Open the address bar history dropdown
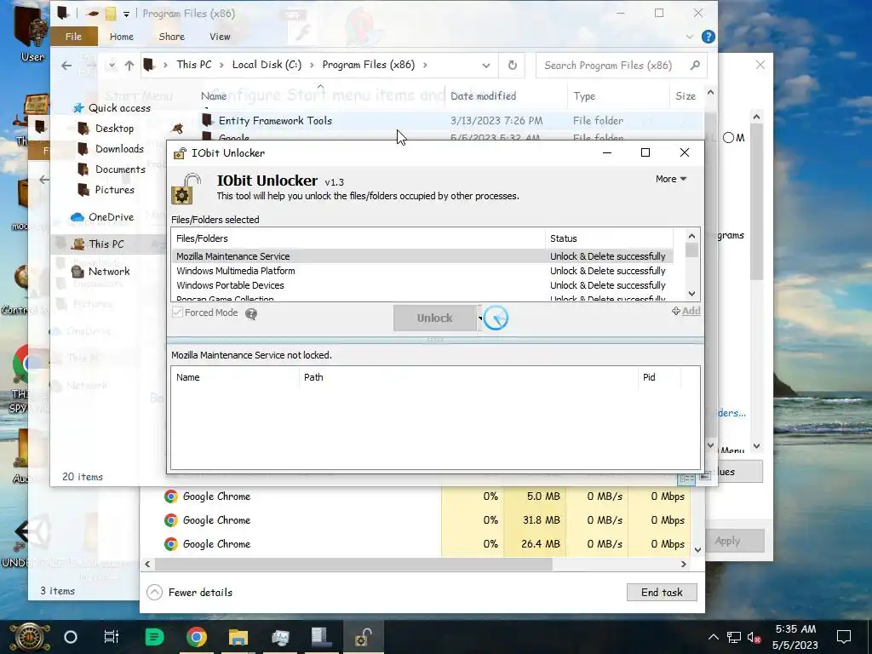 [485, 66]
